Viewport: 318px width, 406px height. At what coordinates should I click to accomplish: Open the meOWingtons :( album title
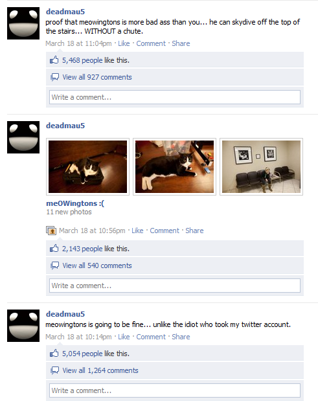(x=75, y=203)
